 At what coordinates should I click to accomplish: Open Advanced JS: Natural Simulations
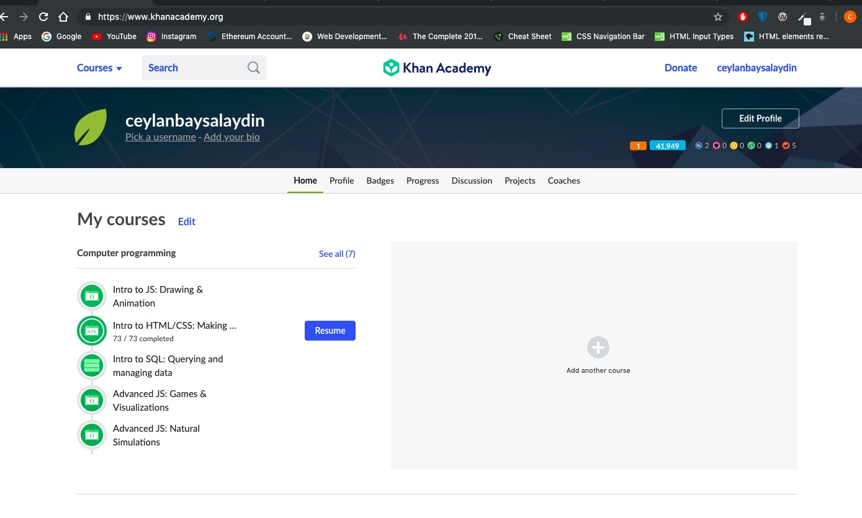click(x=156, y=435)
